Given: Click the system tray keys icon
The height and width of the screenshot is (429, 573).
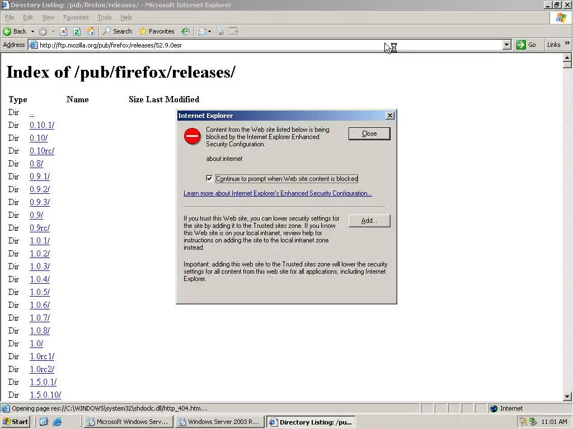Looking at the screenshot, I should click(523, 422).
